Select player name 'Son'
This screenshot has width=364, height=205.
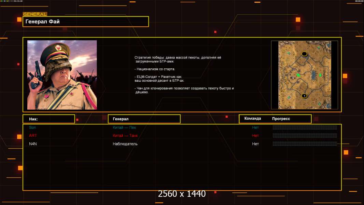click(32, 127)
